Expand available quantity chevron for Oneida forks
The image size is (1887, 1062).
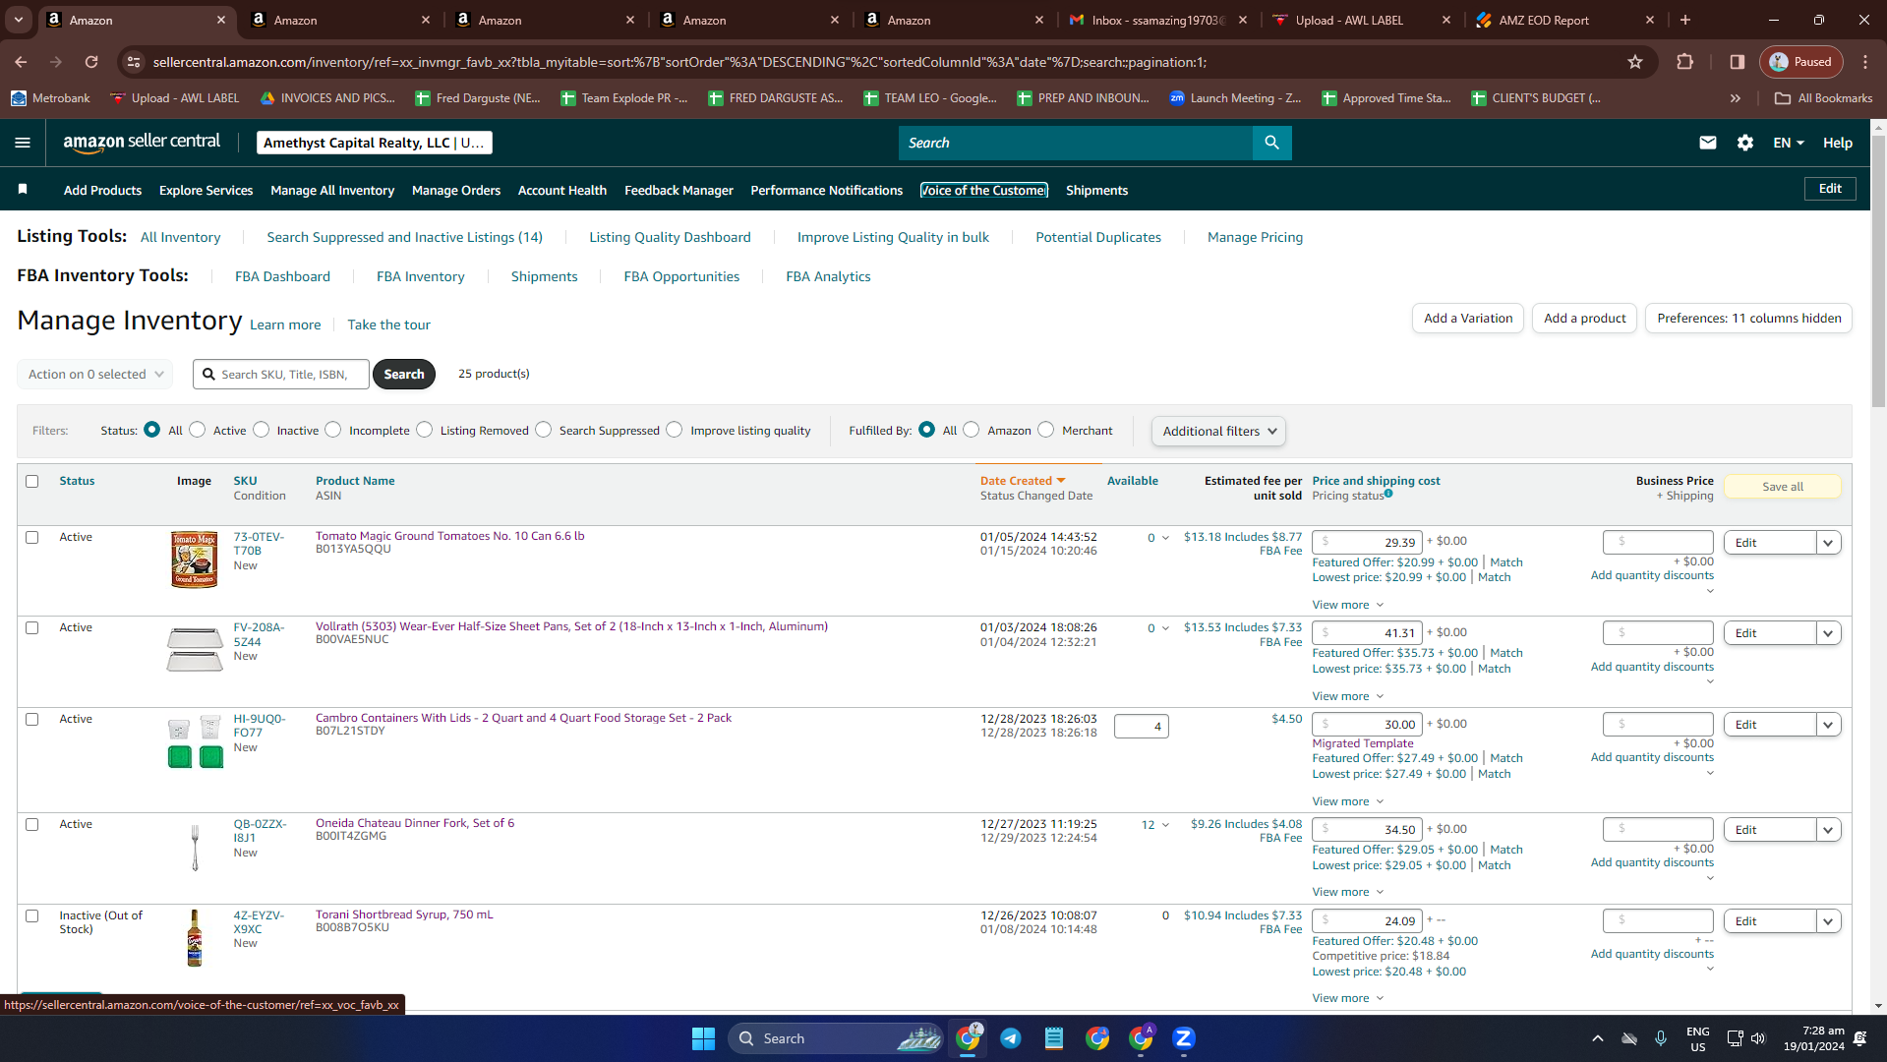(1165, 825)
